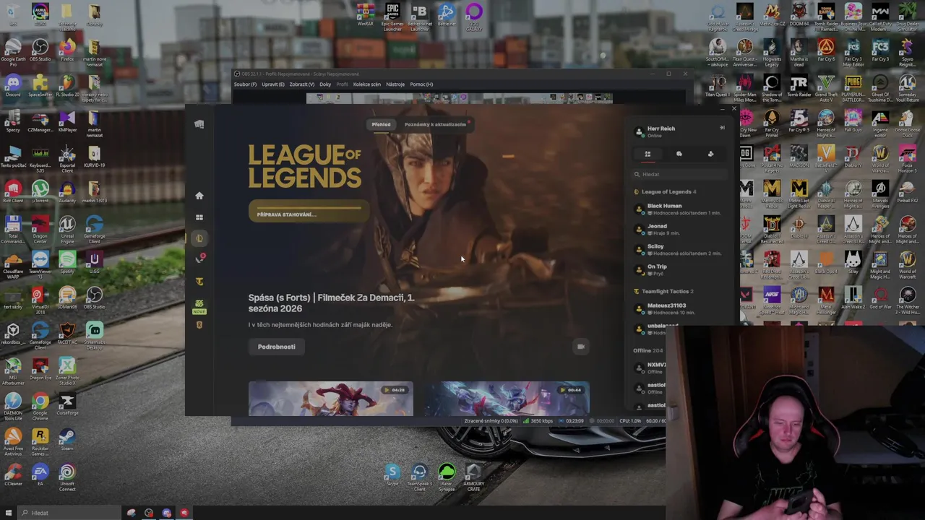Click the add friend icon
Viewport: 925px width, 520px height.
pos(710,154)
